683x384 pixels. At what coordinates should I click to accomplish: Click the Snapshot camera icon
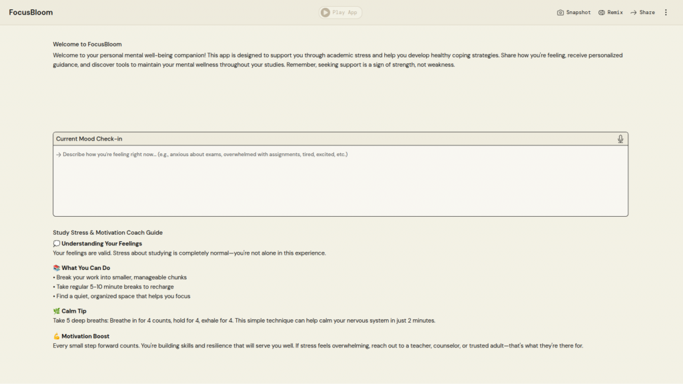point(560,13)
